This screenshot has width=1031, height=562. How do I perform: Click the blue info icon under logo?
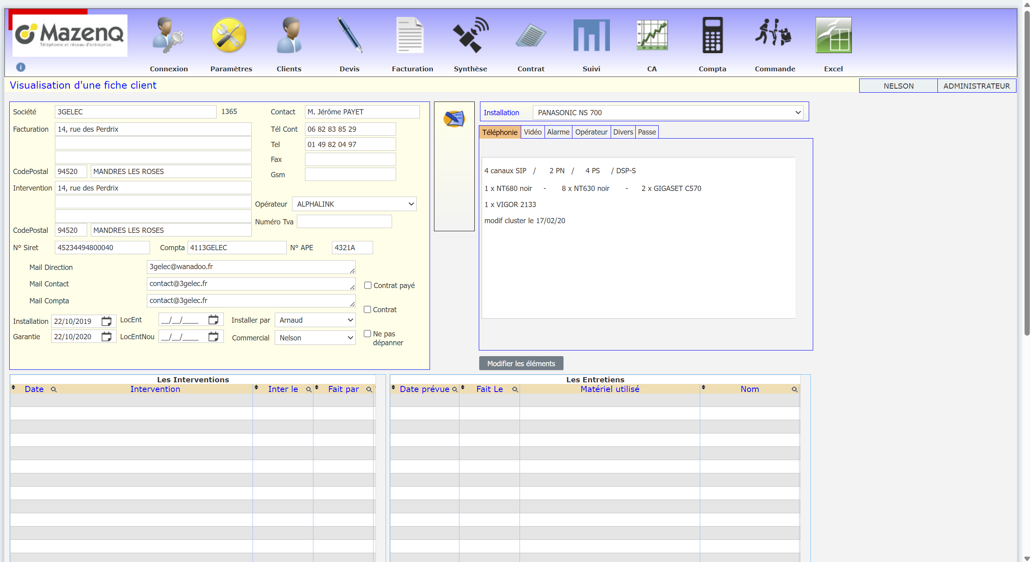[21, 67]
